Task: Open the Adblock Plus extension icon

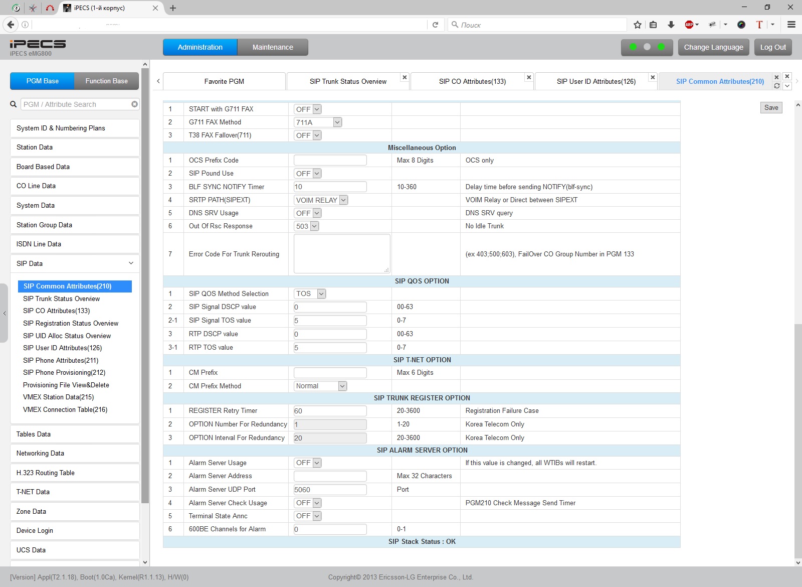Action: (690, 25)
